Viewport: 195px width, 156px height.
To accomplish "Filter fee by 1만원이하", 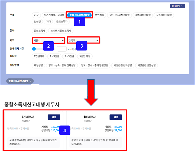I will (x=39, y=56).
